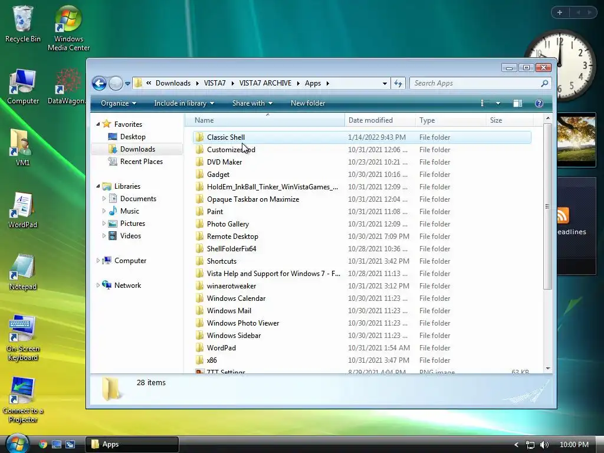This screenshot has height=453, width=604.
Task: Select the Opaque Taskbar on Maximize folder
Action: (362, 199)
